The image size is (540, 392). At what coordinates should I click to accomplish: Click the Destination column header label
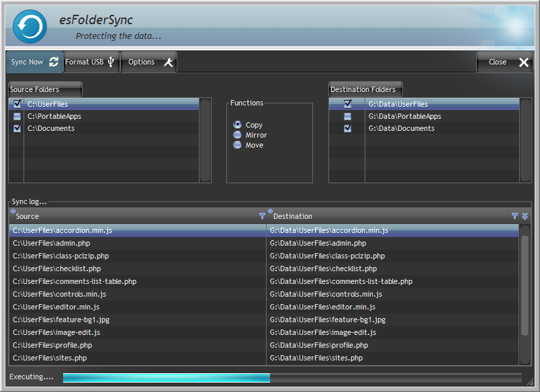pos(293,216)
